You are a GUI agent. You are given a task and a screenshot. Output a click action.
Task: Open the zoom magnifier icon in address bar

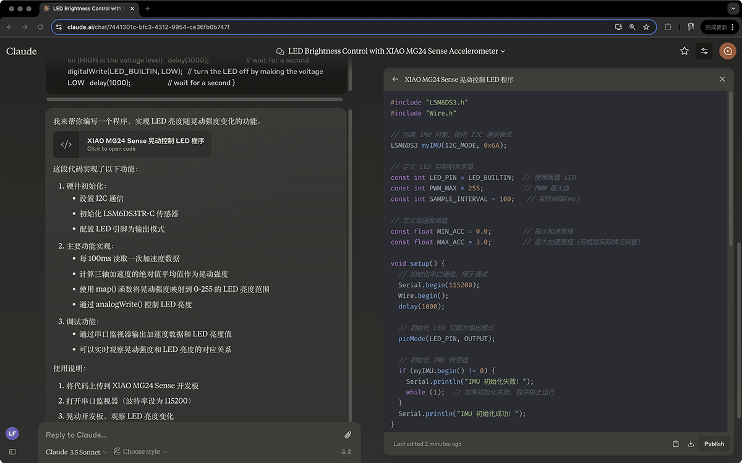(x=632, y=27)
